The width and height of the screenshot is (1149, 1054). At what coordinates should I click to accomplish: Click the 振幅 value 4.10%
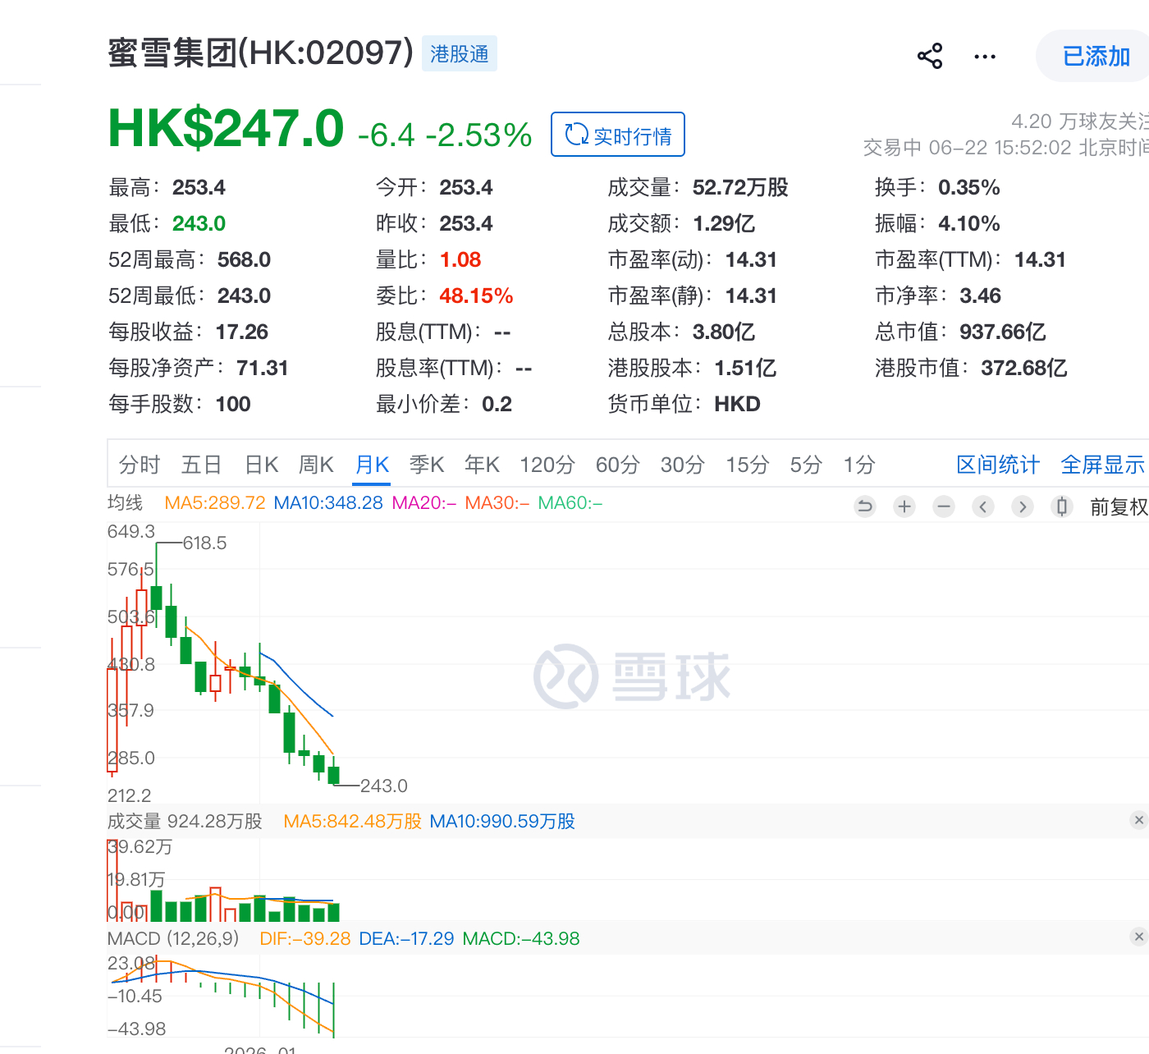[x=969, y=223]
